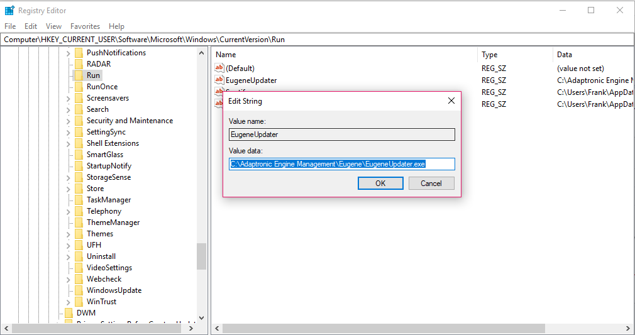Select the WinTrust folder icon
Viewport: 635px width, 335px height.
tap(79, 302)
